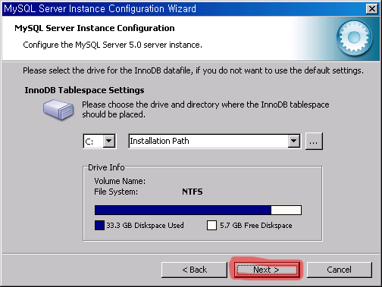Expand the C: drive dropdown arrow
Screen dimensions: 382x287
click(x=109, y=141)
